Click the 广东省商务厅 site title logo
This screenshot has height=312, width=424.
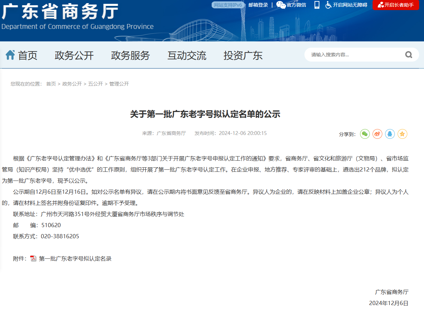point(60,12)
